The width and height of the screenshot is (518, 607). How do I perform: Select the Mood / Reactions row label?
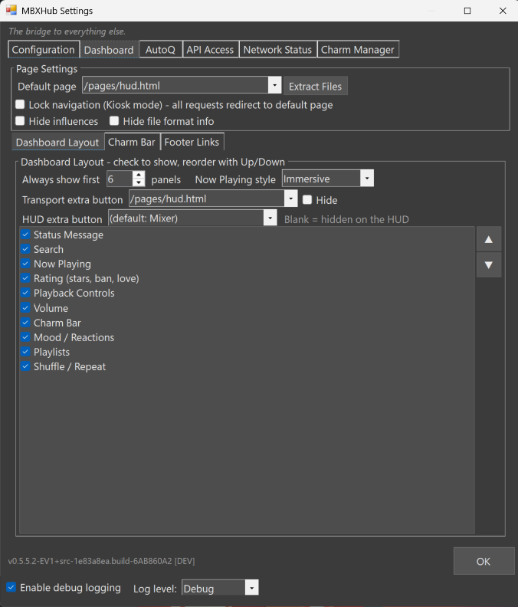74,337
